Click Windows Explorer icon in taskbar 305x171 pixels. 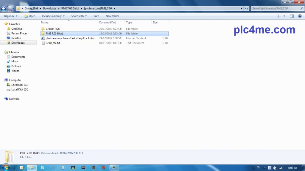click(x=32, y=167)
